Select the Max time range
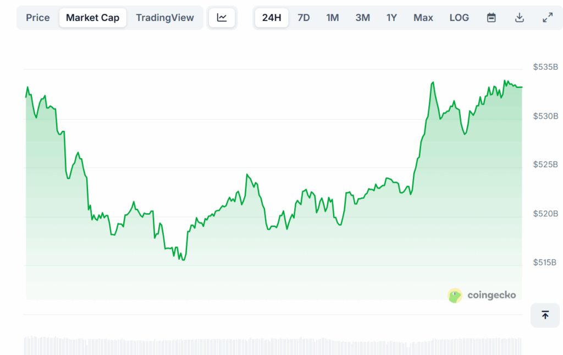Viewport: 563px width, 355px height. (x=423, y=18)
